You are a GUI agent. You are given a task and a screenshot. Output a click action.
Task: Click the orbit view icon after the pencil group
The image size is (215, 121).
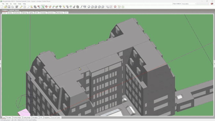pos(89,7)
